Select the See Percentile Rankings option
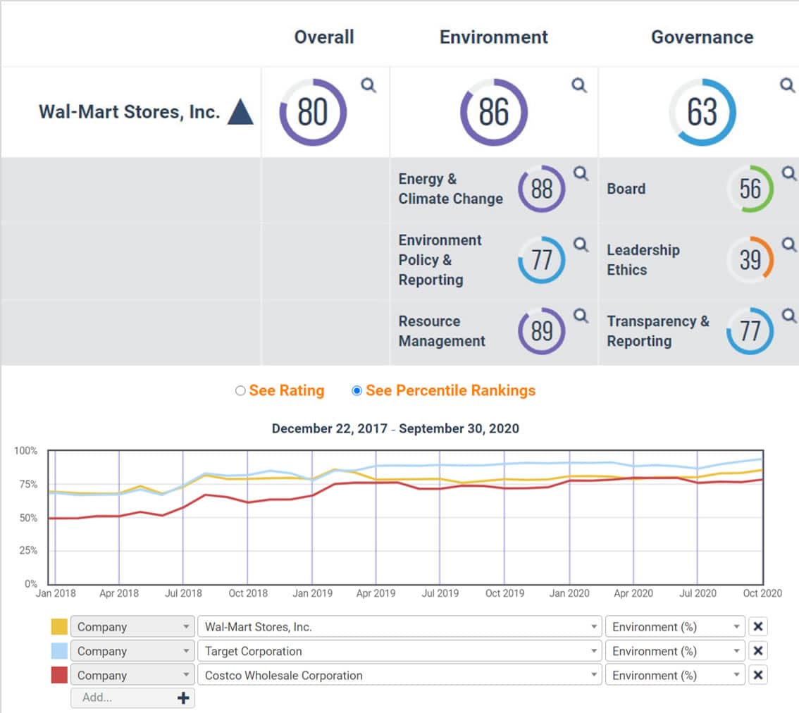This screenshot has height=713, width=799. [x=357, y=391]
